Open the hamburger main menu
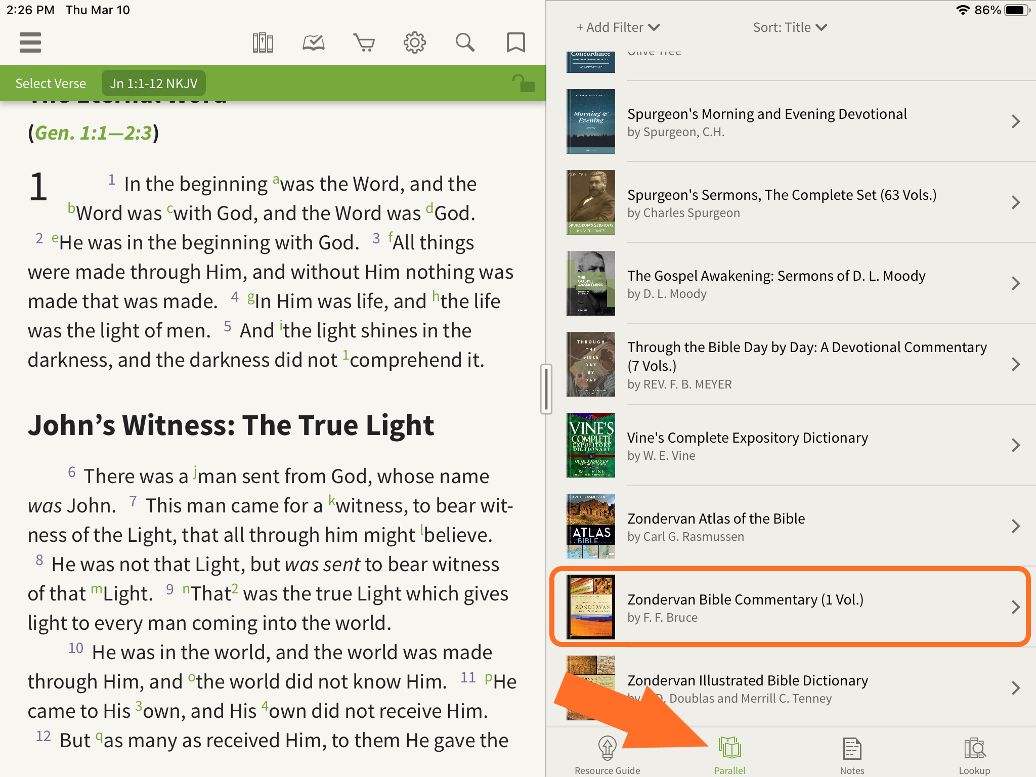The height and width of the screenshot is (777, 1036). (30, 42)
